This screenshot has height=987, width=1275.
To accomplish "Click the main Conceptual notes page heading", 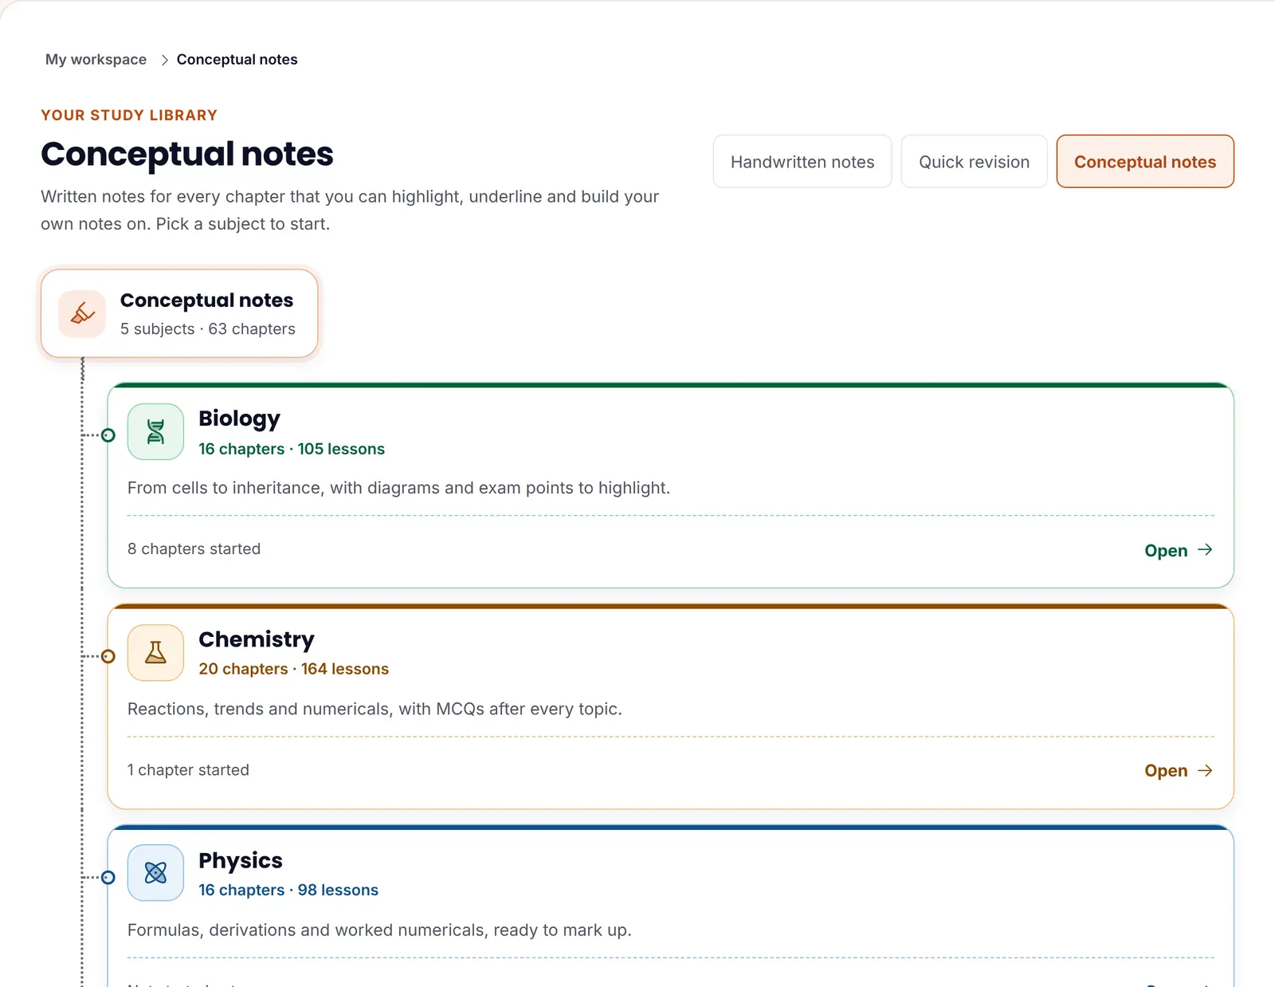I will pyautogui.click(x=187, y=154).
